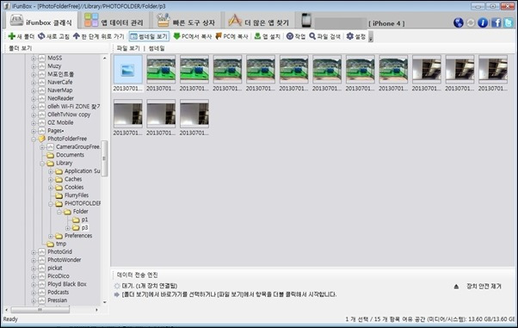
Task: Click the folder tree vertical scrollbar thumb
Action: (104, 158)
